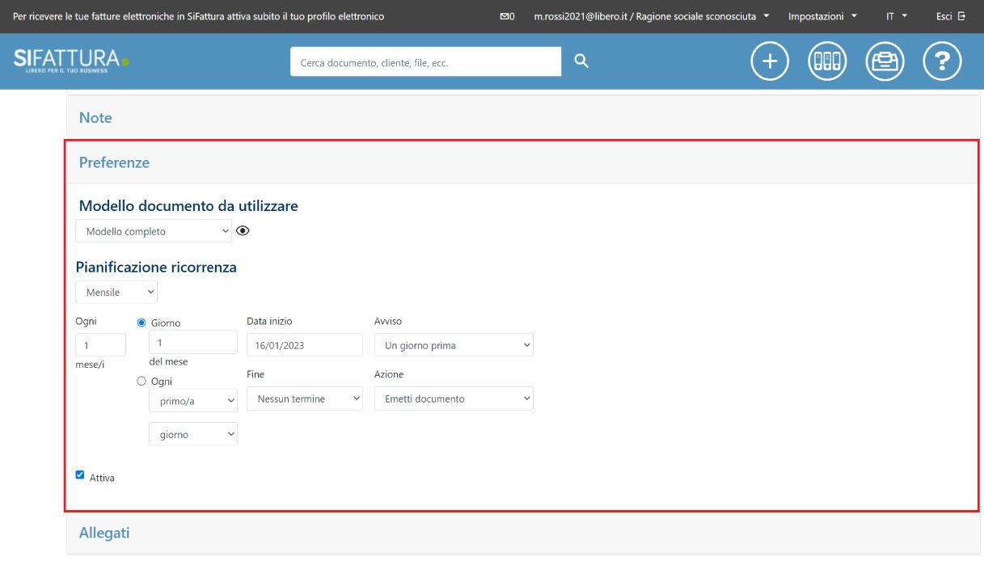Click the mail envelope counter icon
The height and width of the screenshot is (561, 984).
pos(508,16)
